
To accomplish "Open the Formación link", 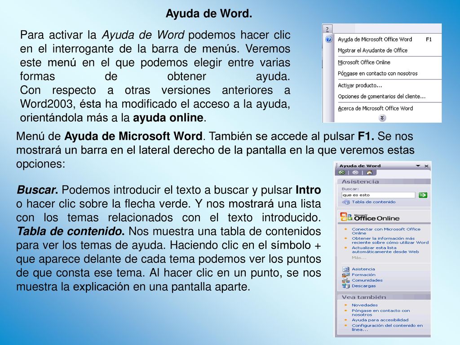I will pos(363,275).
